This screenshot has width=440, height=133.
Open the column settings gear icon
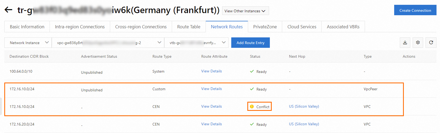418,42
